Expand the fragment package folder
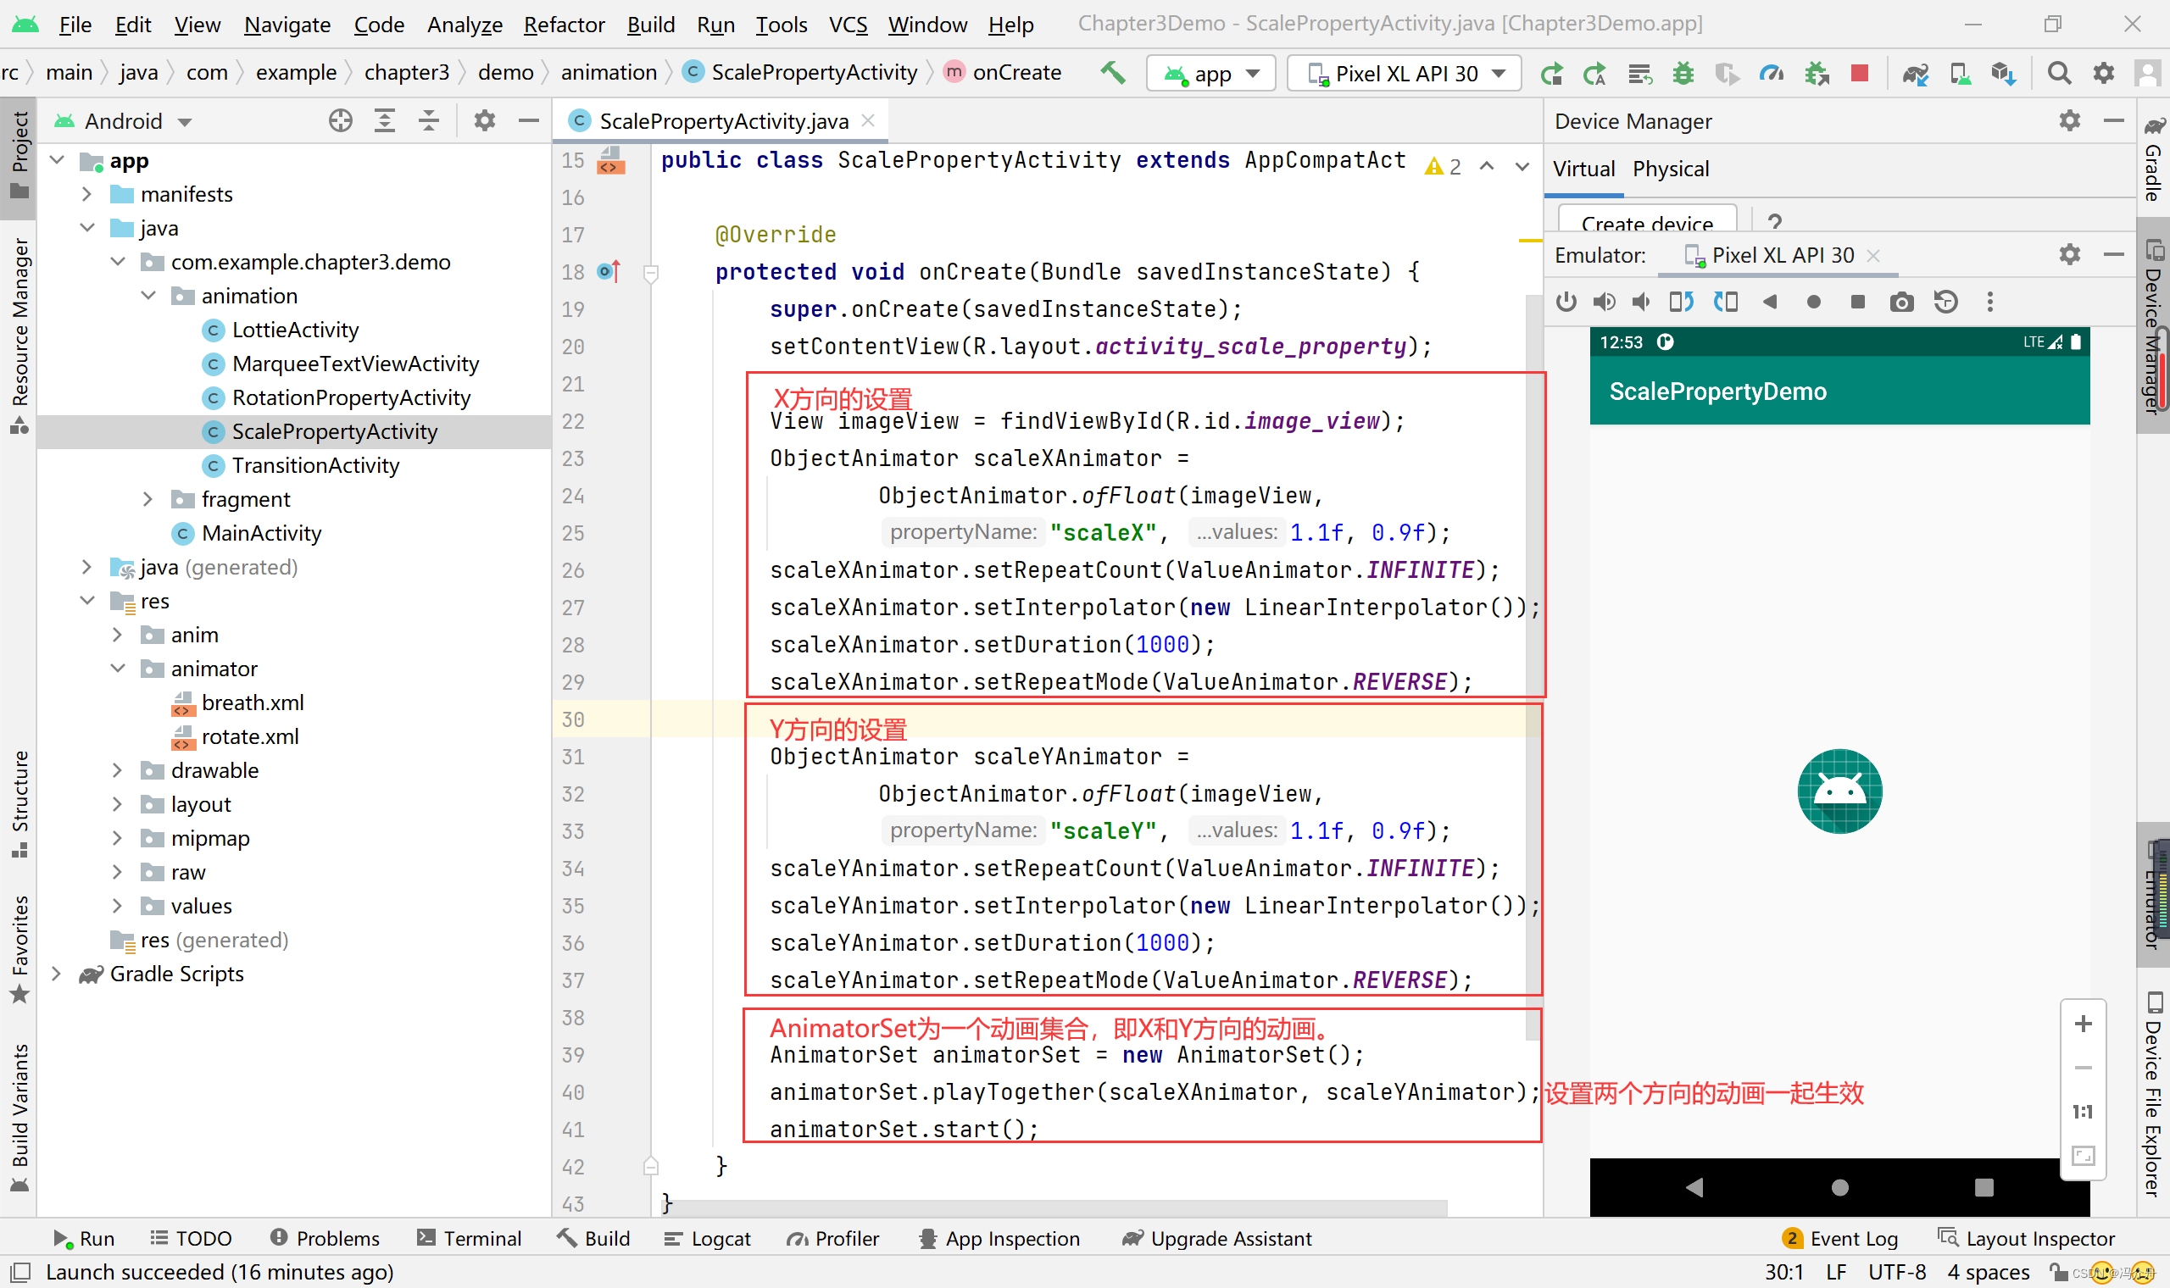2170x1288 pixels. click(147, 499)
